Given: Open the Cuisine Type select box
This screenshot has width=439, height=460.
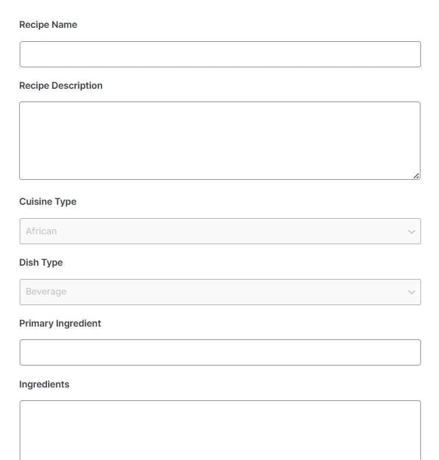Looking at the screenshot, I should [x=220, y=231].
